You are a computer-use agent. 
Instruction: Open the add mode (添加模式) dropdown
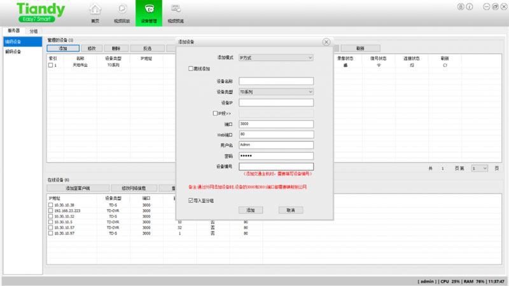point(275,58)
